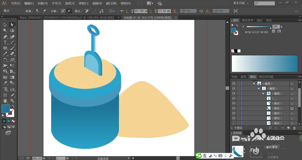The height and width of the screenshot is (160, 302).
Task: Collapse the top 编组 group
Action: [254, 83]
